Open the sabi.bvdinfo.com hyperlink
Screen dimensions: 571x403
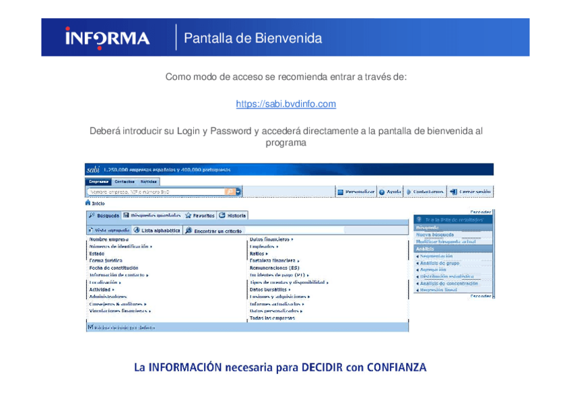click(x=286, y=104)
